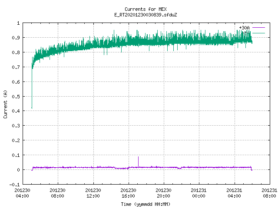The image size is (278, 208).
Task: Click y-axis tick label '0.6'
Action: [16, 82]
